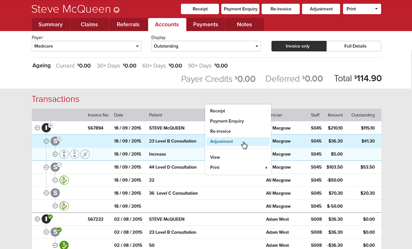The width and height of the screenshot is (412, 249).
Task: Click the Payment Enquiry header button
Action: 240,9
